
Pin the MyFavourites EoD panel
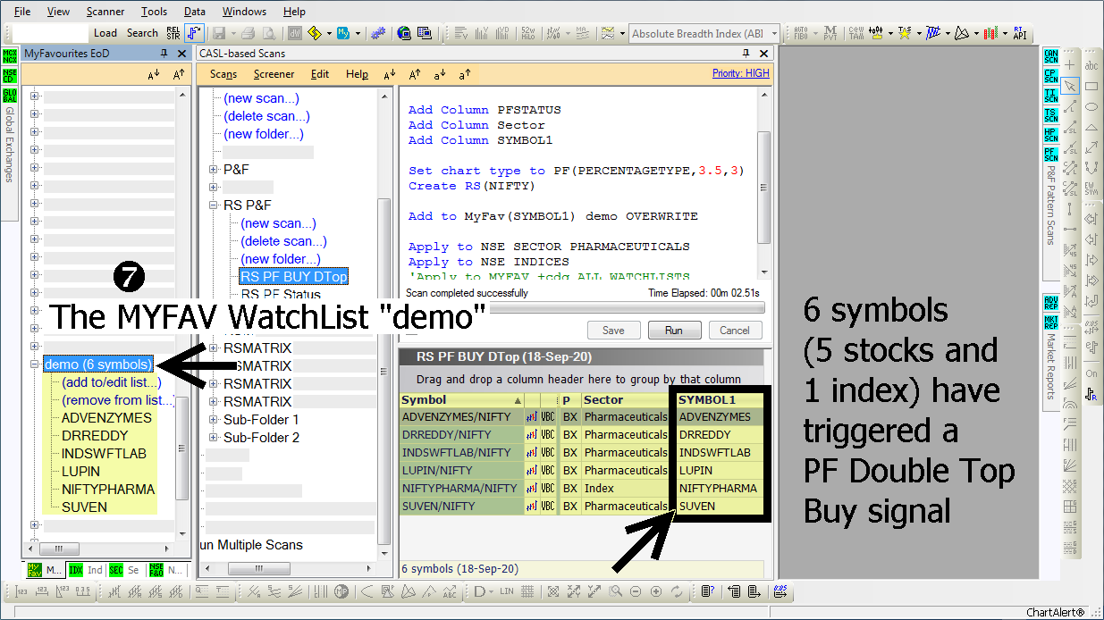point(164,54)
